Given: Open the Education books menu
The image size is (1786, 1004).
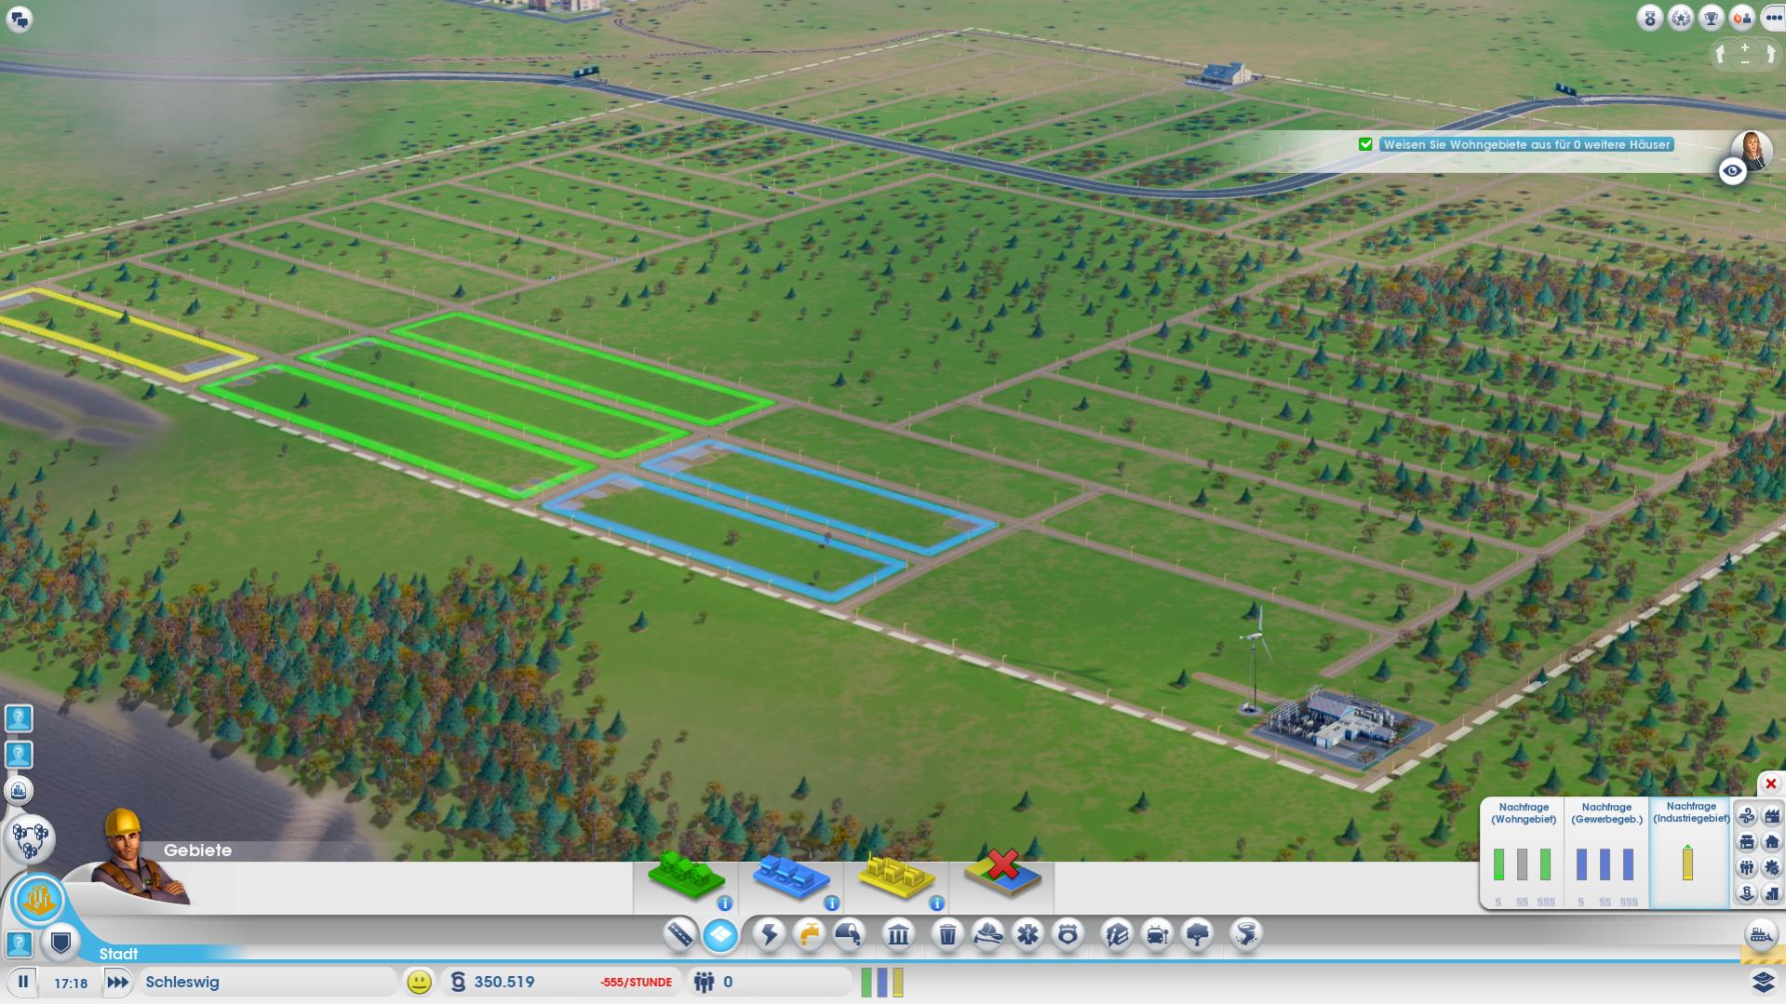Looking at the screenshot, I should pyautogui.click(x=1117, y=934).
